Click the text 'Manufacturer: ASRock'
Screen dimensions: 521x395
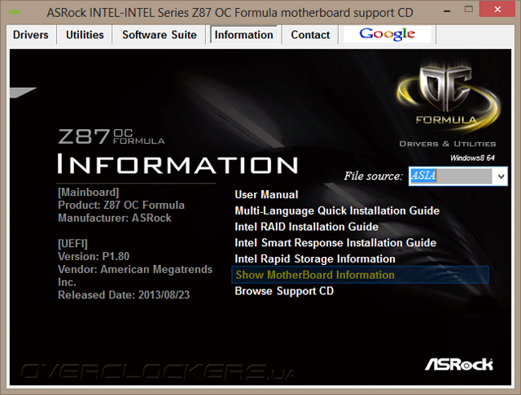coord(115,218)
